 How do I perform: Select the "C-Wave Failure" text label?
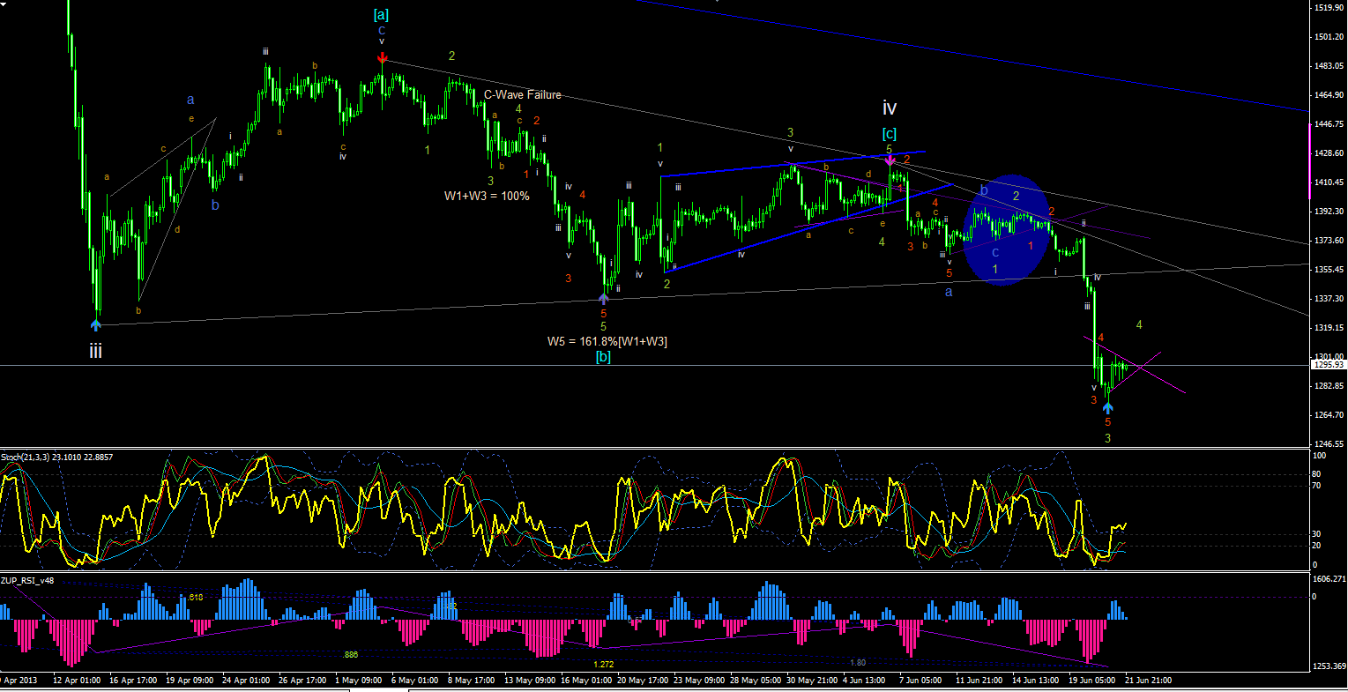point(523,95)
